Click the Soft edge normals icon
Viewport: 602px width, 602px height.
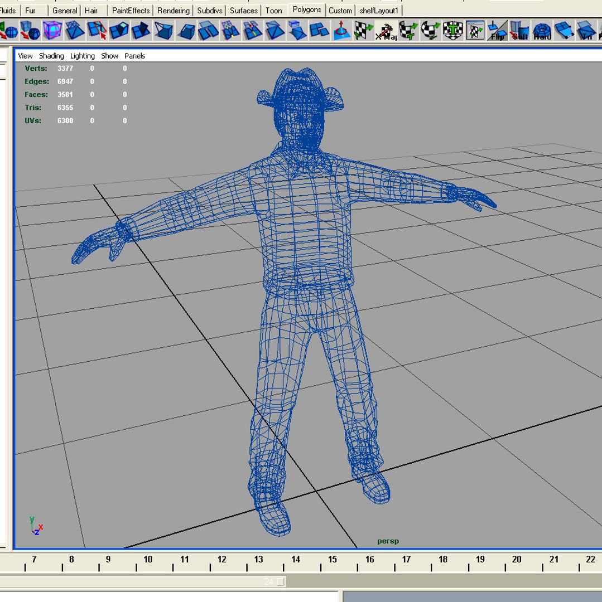click(520, 31)
